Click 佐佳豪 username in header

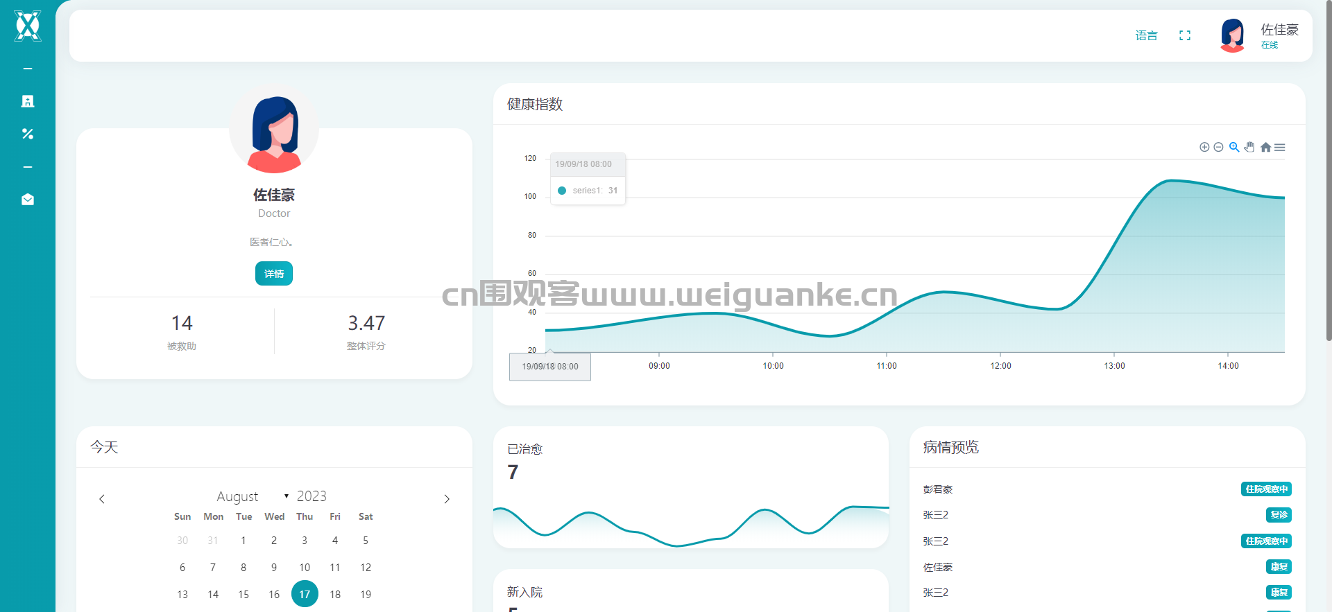[x=1279, y=29]
